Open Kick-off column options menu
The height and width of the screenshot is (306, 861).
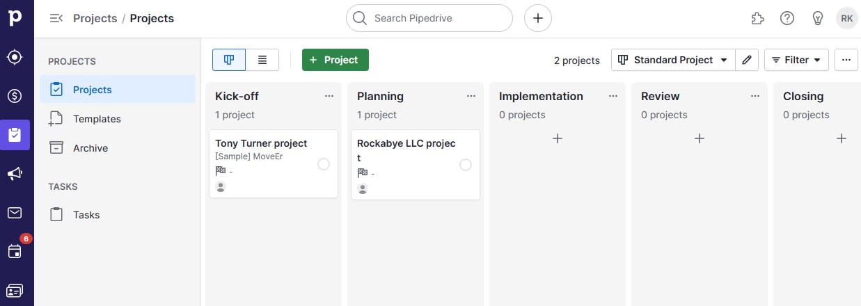coord(329,96)
